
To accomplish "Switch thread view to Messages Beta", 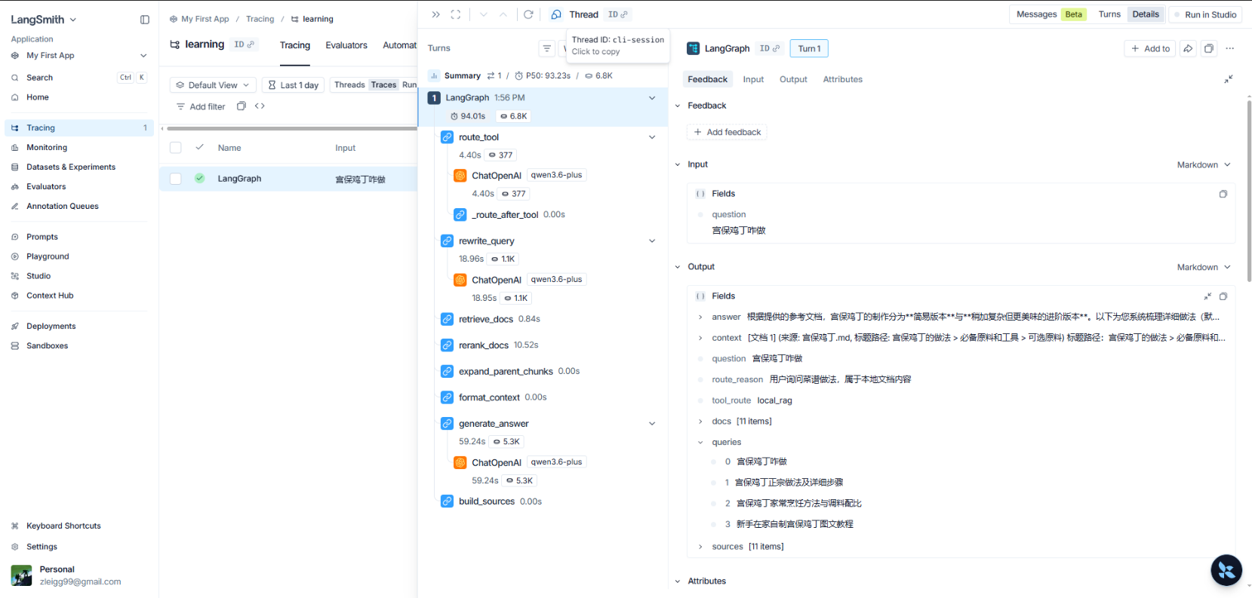I will (x=1049, y=14).
